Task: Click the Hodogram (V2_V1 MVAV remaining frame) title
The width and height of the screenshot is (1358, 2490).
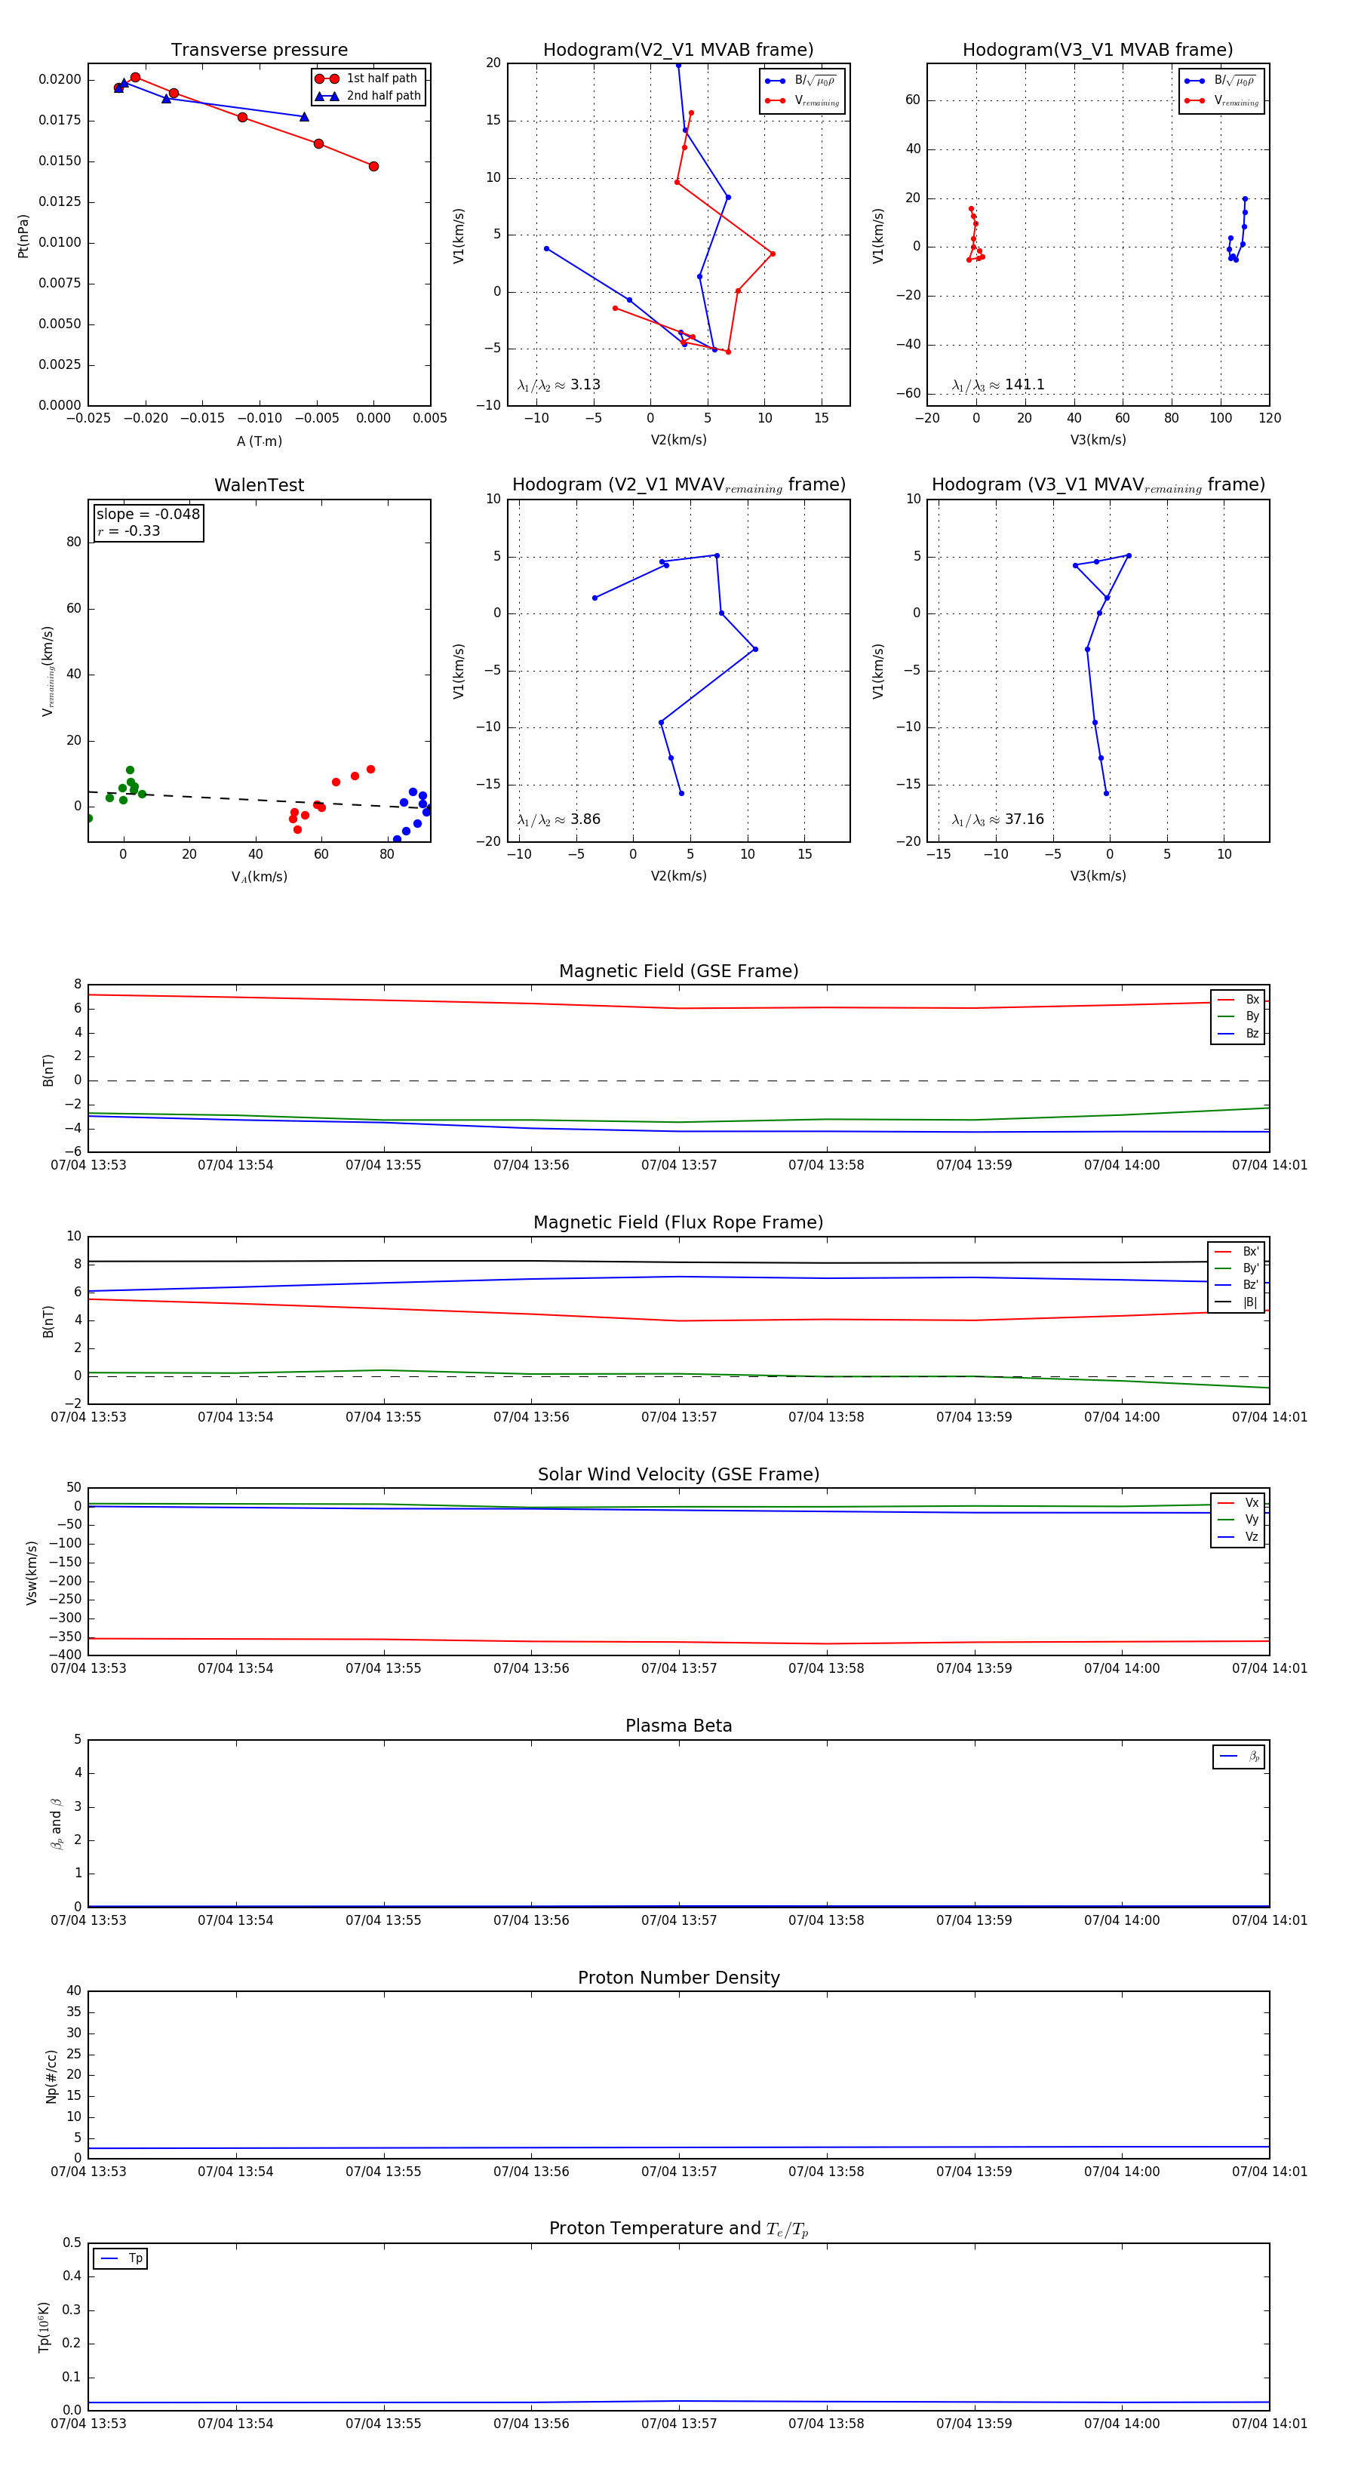Action: pyautogui.click(x=678, y=485)
